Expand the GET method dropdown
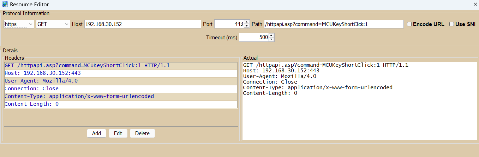Image resolution: width=479 pixels, height=157 pixels. coord(53,24)
